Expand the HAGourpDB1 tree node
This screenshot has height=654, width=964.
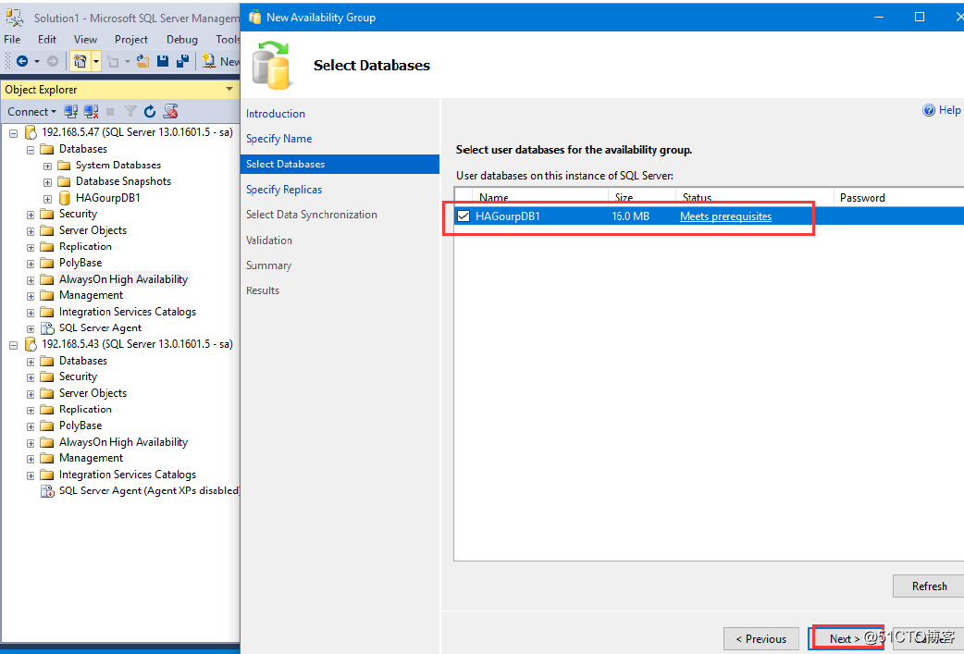pyautogui.click(x=47, y=199)
